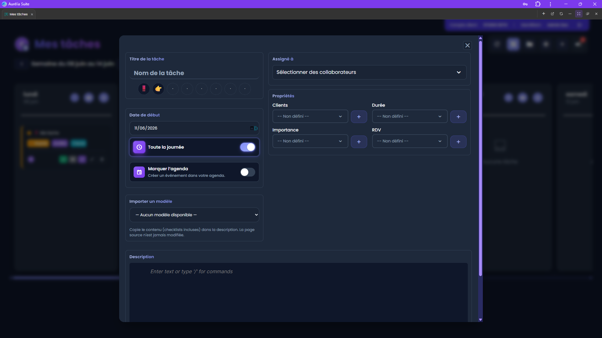Image resolution: width=602 pixels, height=338 pixels.
Task: Add a new tab with plus icon
Action: (544, 14)
